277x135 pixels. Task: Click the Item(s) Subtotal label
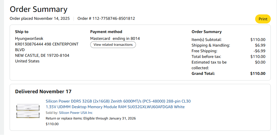(x=207, y=40)
